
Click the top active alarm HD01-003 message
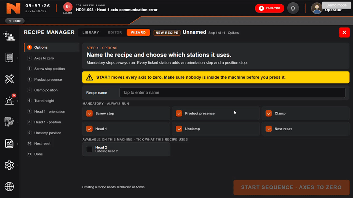[117, 10]
